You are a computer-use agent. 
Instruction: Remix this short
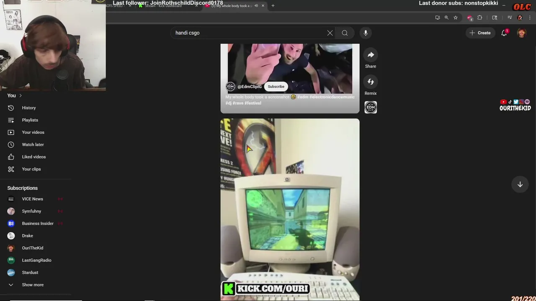[x=371, y=82]
